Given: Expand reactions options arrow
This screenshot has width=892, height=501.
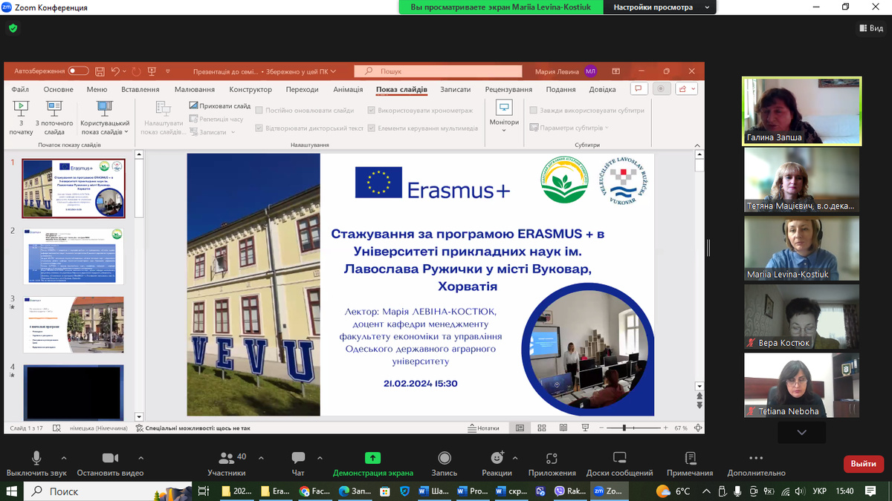Looking at the screenshot, I should 516,458.
